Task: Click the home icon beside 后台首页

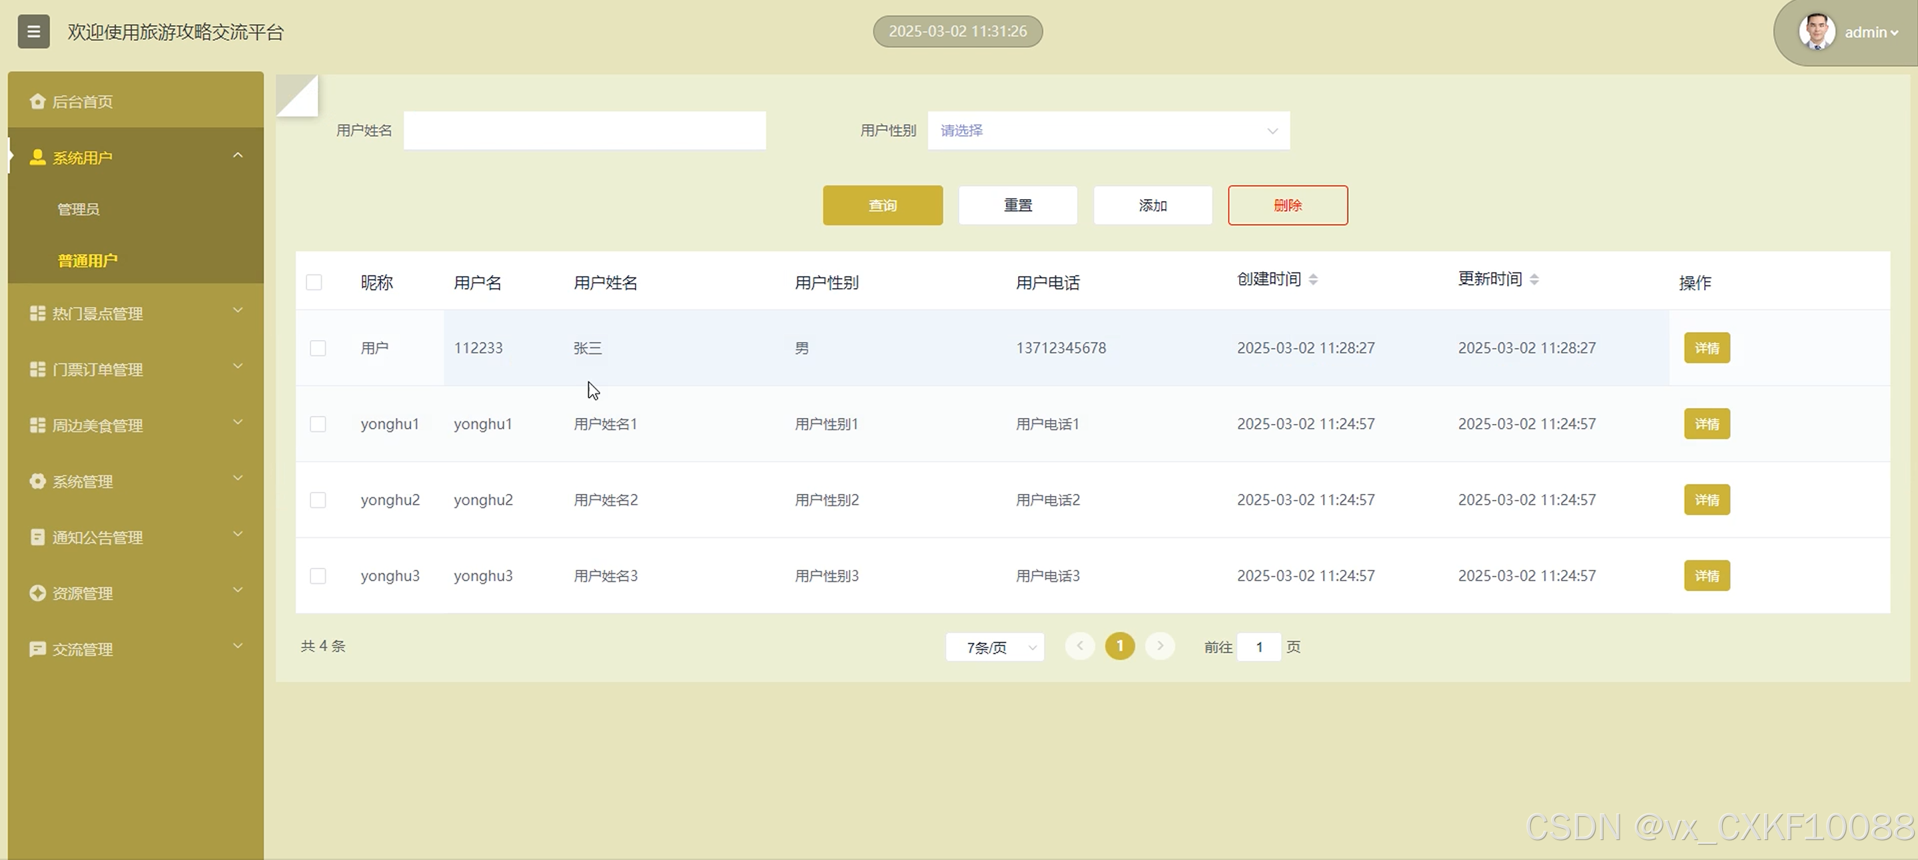Action: pyautogui.click(x=37, y=101)
